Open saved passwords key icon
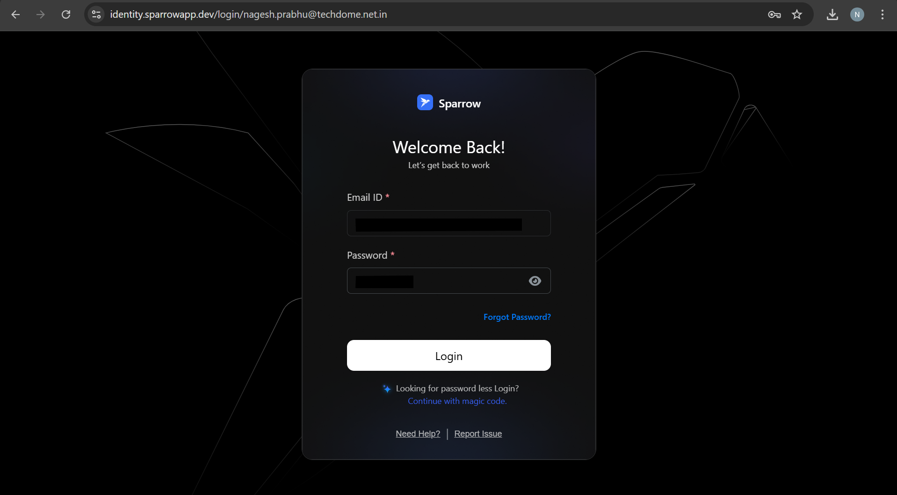Image resolution: width=897 pixels, height=495 pixels. (774, 14)
